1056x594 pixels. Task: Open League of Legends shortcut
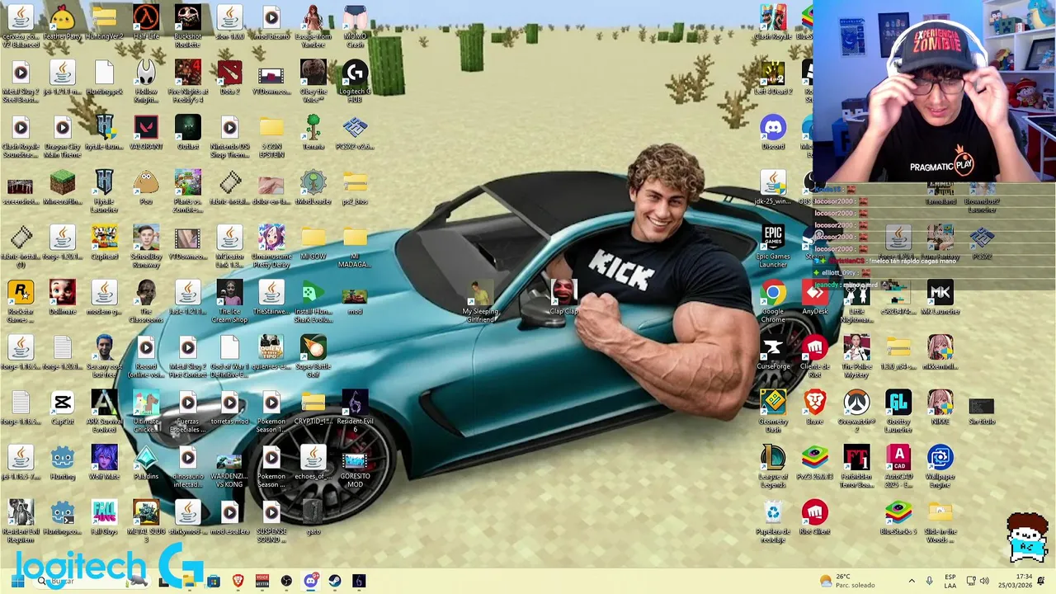click(773, 467)
